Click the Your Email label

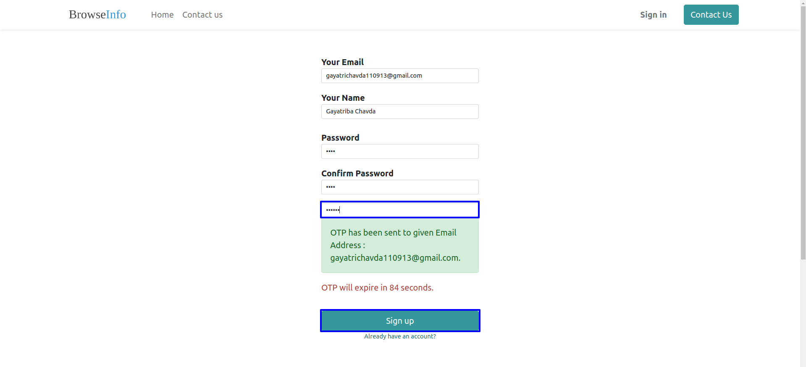tap(342, 62)
